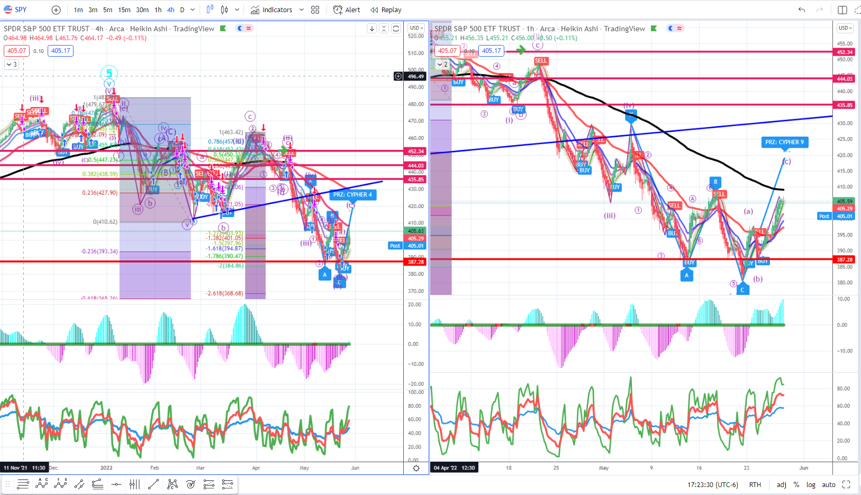This screenshot has height=495, width=861.
Task: Click the move pane down arrow on 4h chart
Action: coord(372,29)
